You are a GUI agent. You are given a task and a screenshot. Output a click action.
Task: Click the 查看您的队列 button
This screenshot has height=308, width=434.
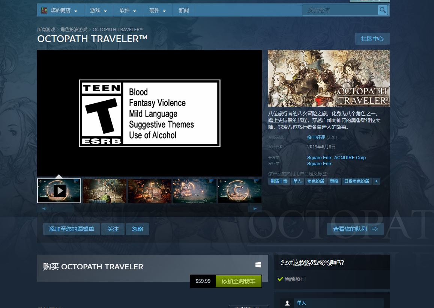355,229
